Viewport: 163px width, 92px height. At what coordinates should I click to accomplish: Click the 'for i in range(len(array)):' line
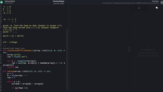tap(22, 61)
